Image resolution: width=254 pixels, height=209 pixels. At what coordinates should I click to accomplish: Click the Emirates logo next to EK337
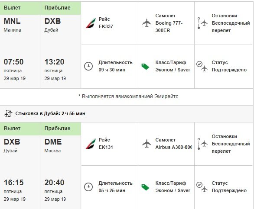tap(91, 23)
